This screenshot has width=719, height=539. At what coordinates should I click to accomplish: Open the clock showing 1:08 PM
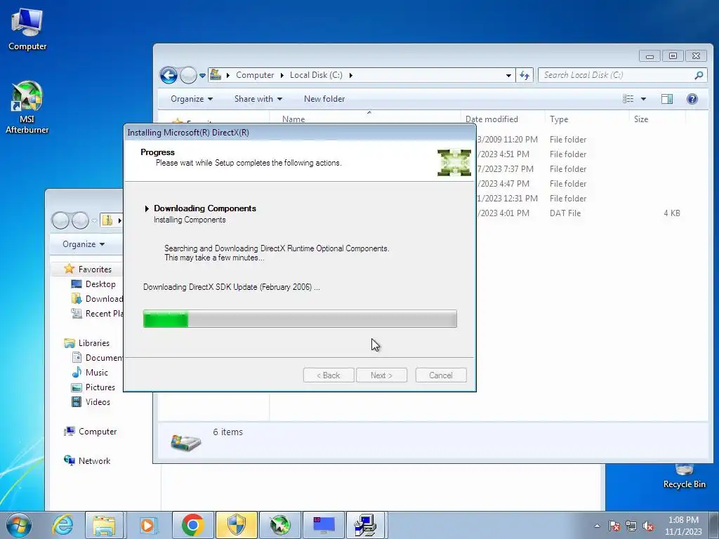[683, 526]
